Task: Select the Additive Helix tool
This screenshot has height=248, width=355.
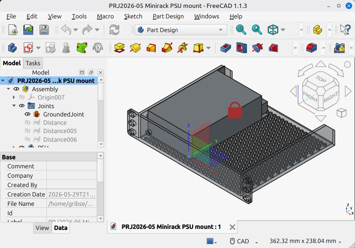Action: pos(183,48)
